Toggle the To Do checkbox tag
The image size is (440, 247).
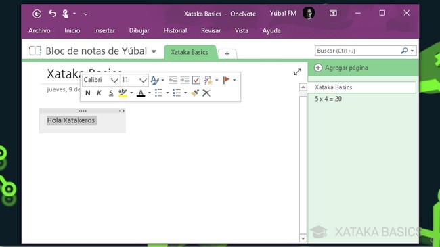196,81
